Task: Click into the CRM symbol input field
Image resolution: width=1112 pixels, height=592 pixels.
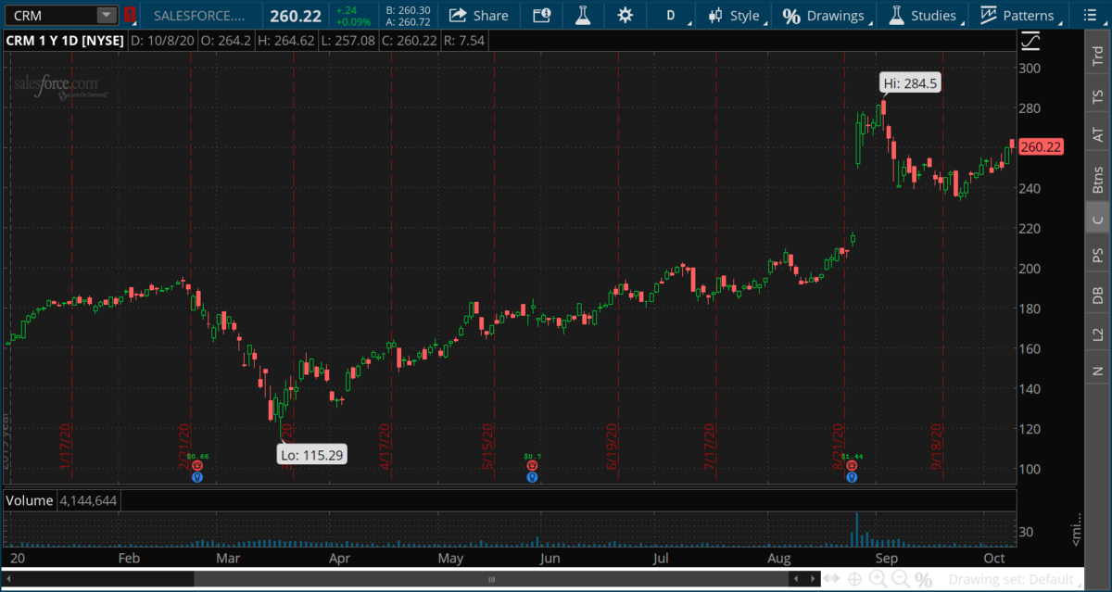Action: coord(51,15)
